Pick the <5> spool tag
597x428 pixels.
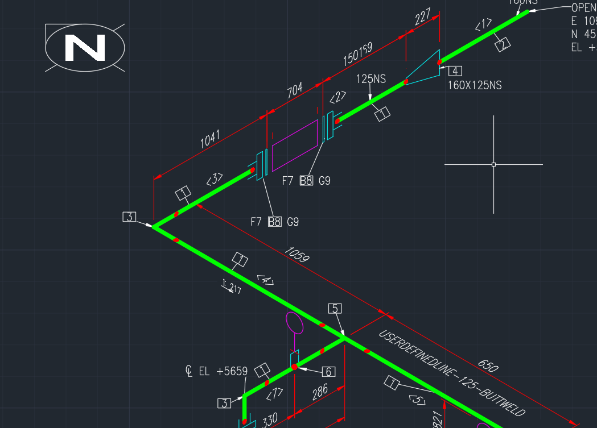point(417,400)
